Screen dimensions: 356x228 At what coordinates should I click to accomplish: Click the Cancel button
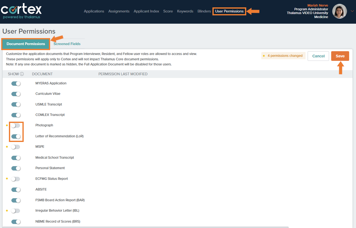click(318, 56)
